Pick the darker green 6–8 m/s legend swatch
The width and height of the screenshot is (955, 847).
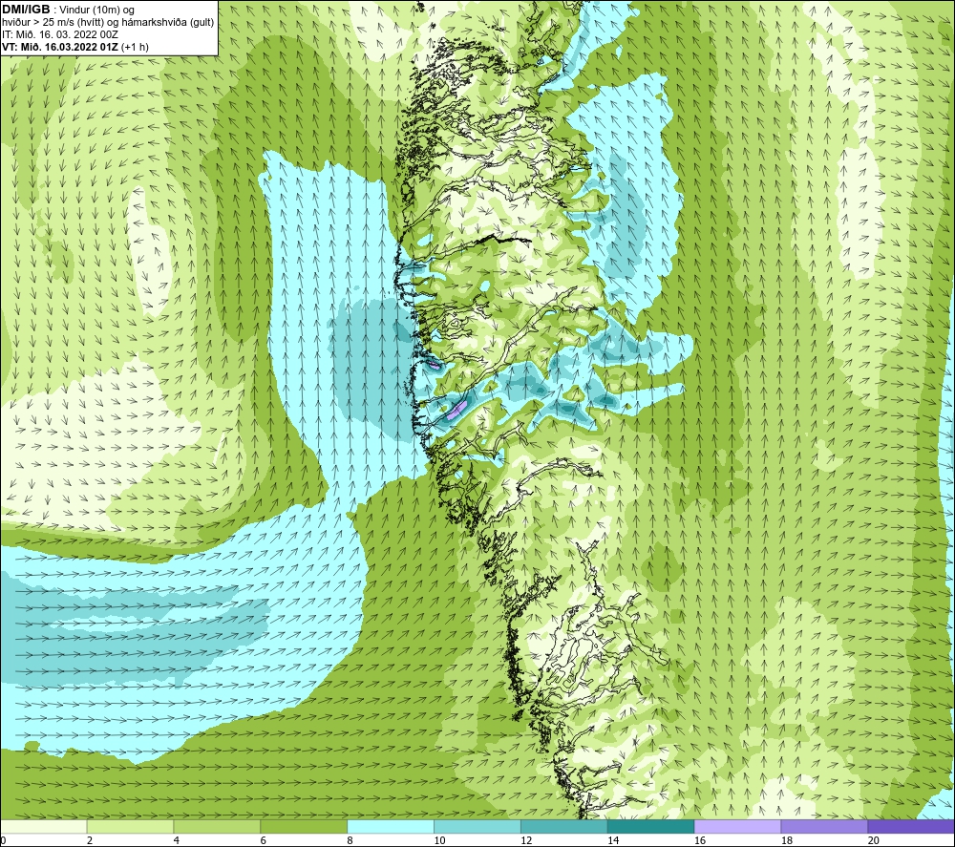304,826
